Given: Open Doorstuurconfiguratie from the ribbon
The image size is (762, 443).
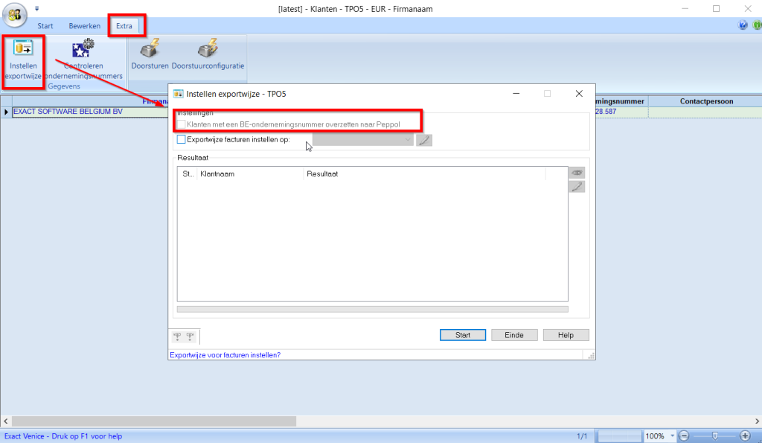Looking at the screenshot, I should tap(208, 50).
